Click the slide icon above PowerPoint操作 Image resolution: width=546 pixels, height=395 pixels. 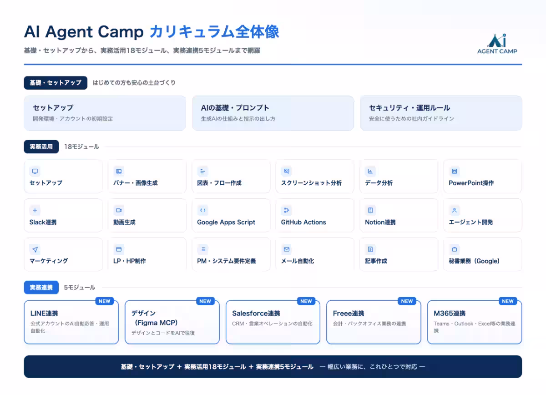pos(454,171)
